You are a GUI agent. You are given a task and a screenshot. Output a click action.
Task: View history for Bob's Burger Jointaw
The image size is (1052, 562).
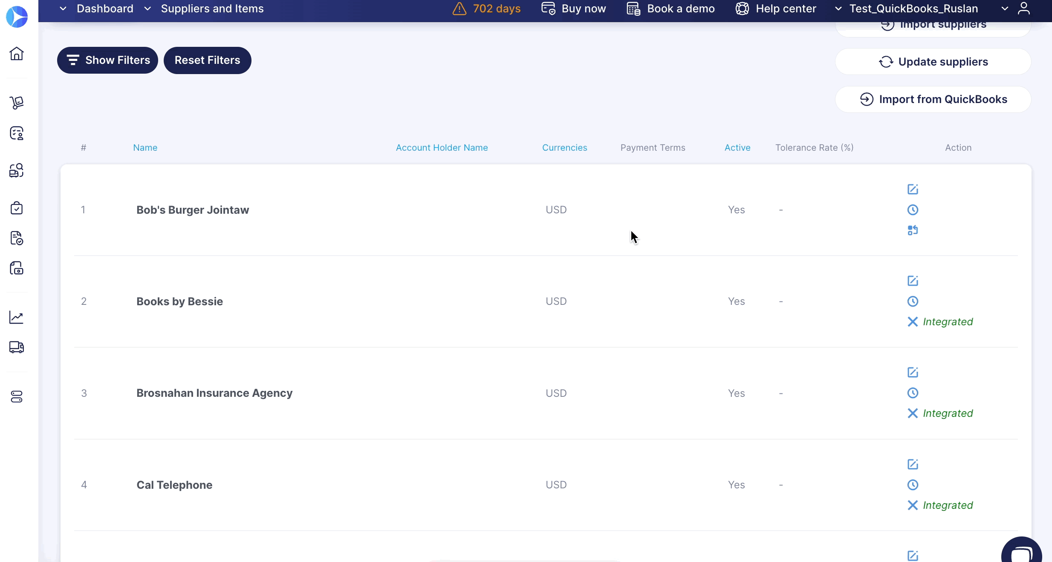click(x=913, y=210)
